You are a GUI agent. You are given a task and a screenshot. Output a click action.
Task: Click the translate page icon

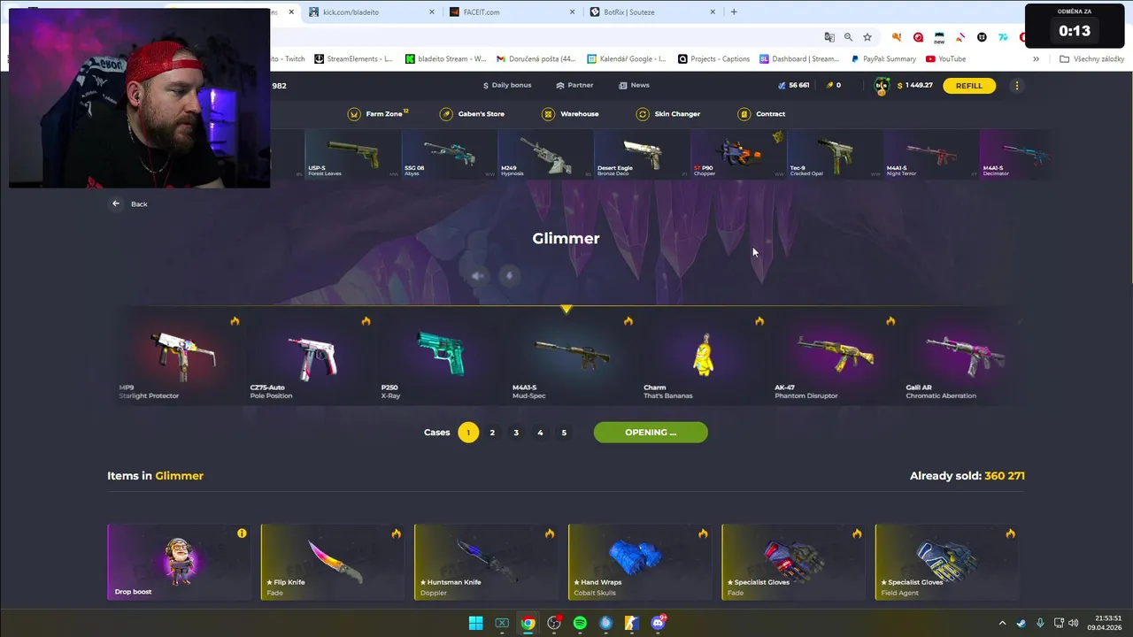[x=829, y=37]
